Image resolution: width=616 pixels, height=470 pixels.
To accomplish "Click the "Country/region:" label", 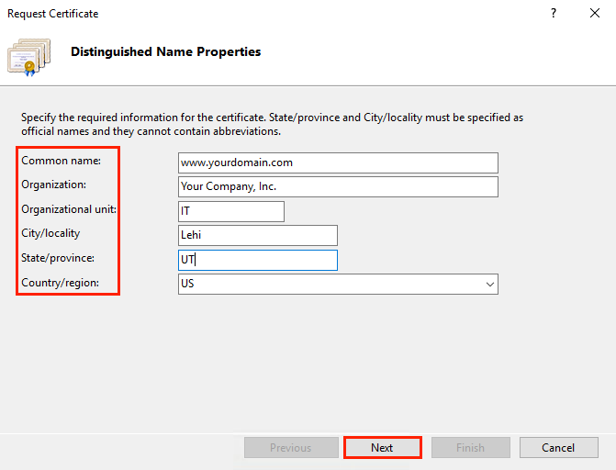I will click(x=61, y=283).
